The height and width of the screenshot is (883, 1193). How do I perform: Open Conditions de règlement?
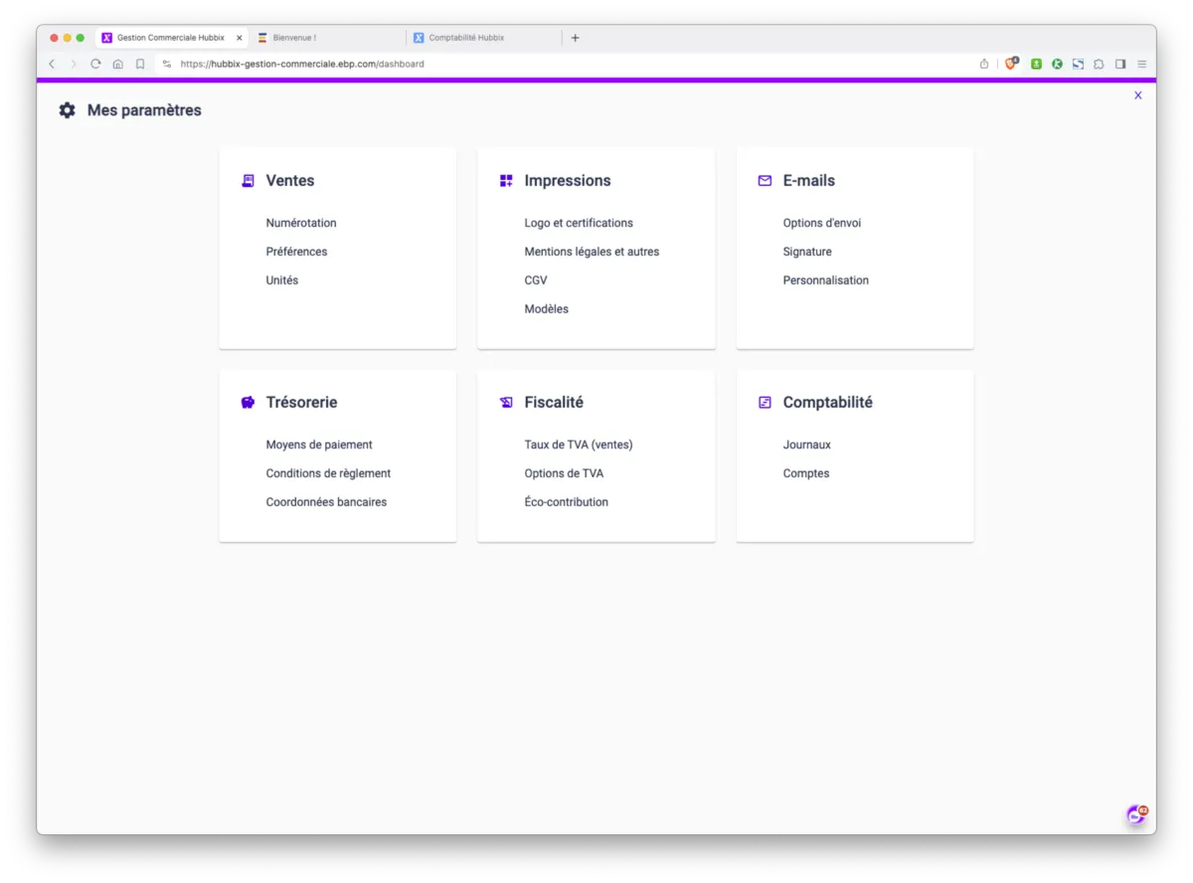(x=328, y=473)
